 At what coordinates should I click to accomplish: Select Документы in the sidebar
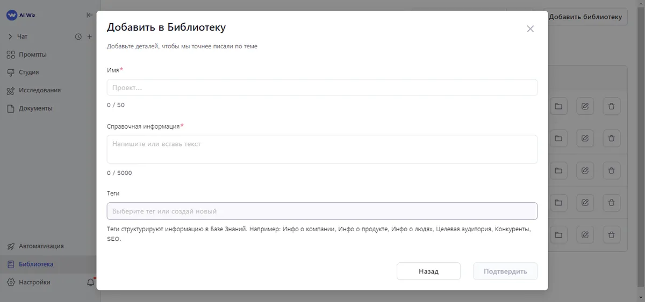[35, 108]
